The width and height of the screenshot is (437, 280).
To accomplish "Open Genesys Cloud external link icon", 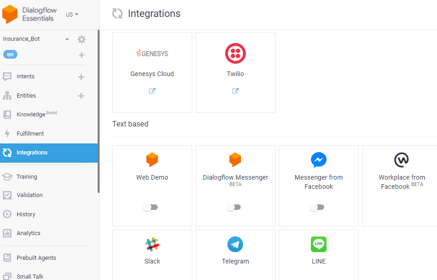I will click(152, 91).
